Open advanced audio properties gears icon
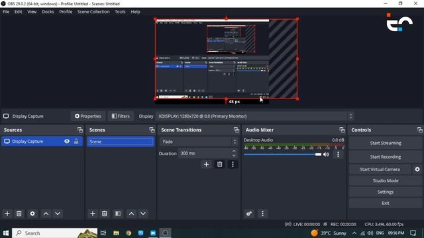Screen dimensions: 424x238 click(x=249, y=214)
